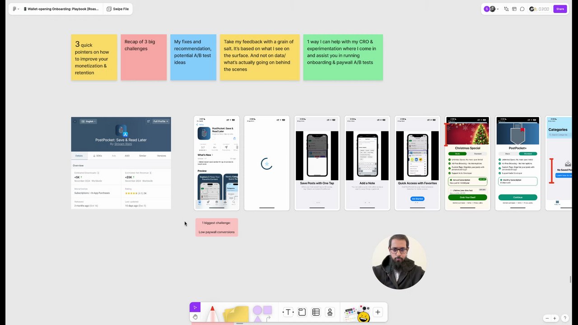Select the purple circle shape tool
The image size is (578, 325).
(x=257, y=311)
